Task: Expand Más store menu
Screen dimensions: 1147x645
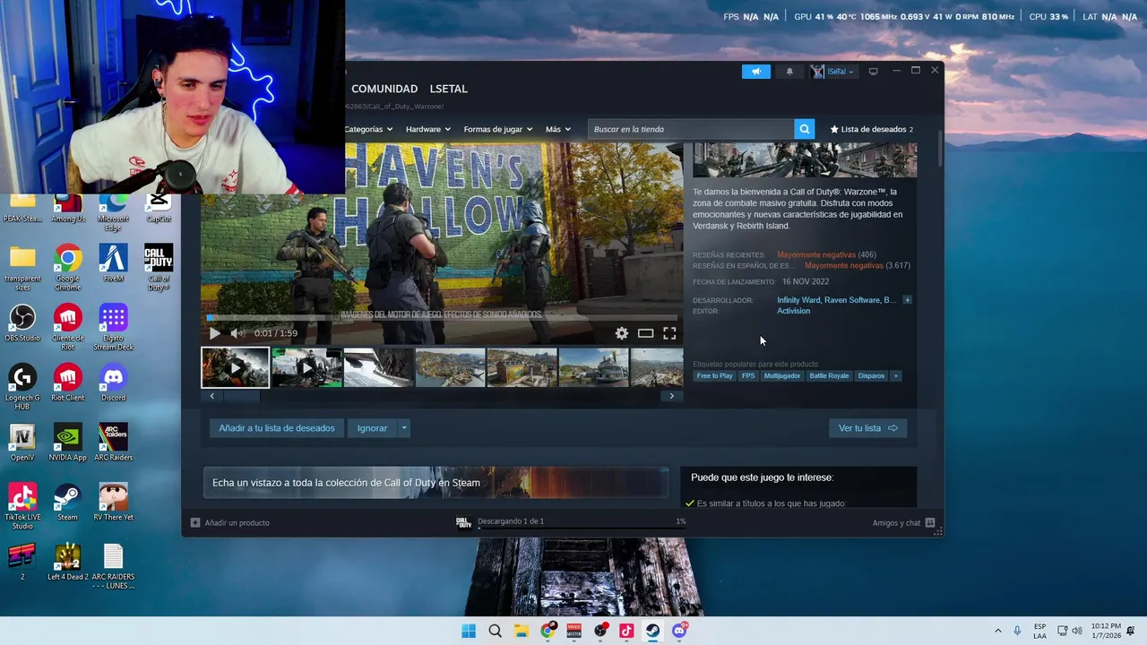Action: pos(558,129)
